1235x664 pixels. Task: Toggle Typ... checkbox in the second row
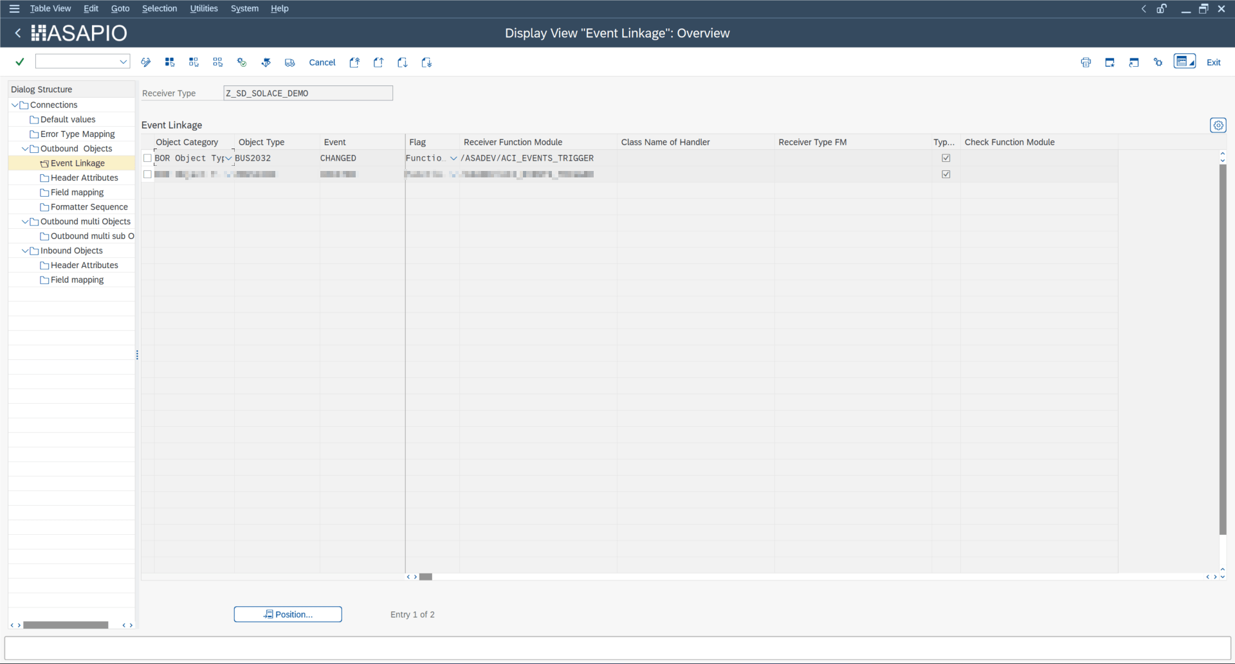[946, 174]
